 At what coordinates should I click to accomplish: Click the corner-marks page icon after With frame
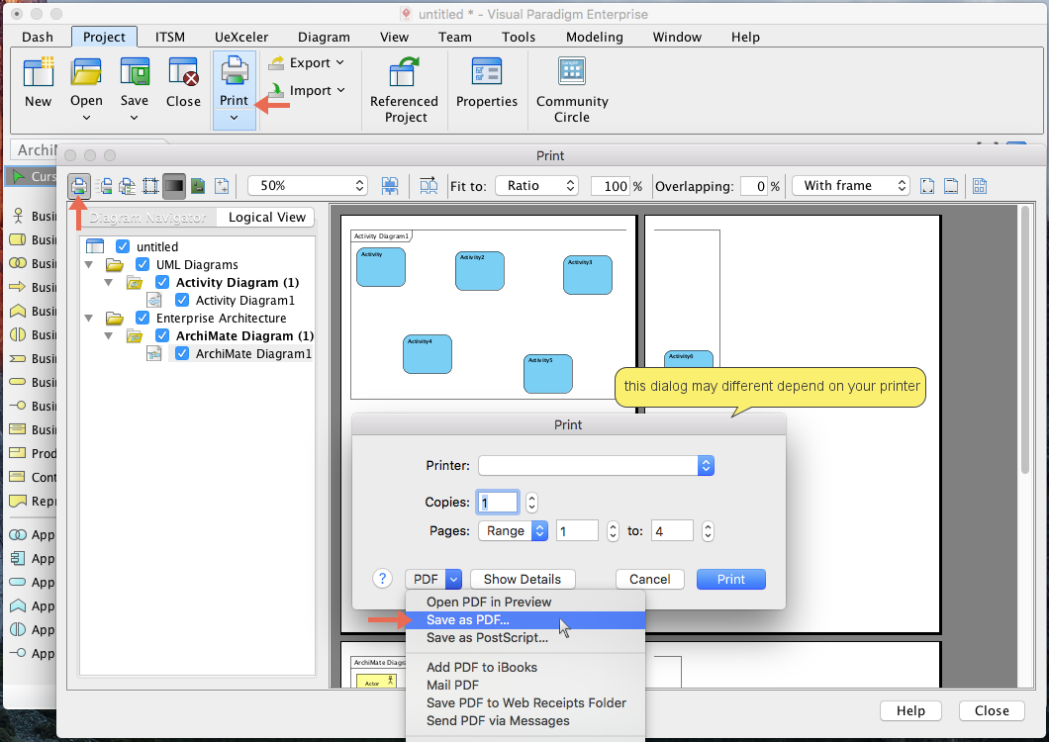[x=927, y=186]
